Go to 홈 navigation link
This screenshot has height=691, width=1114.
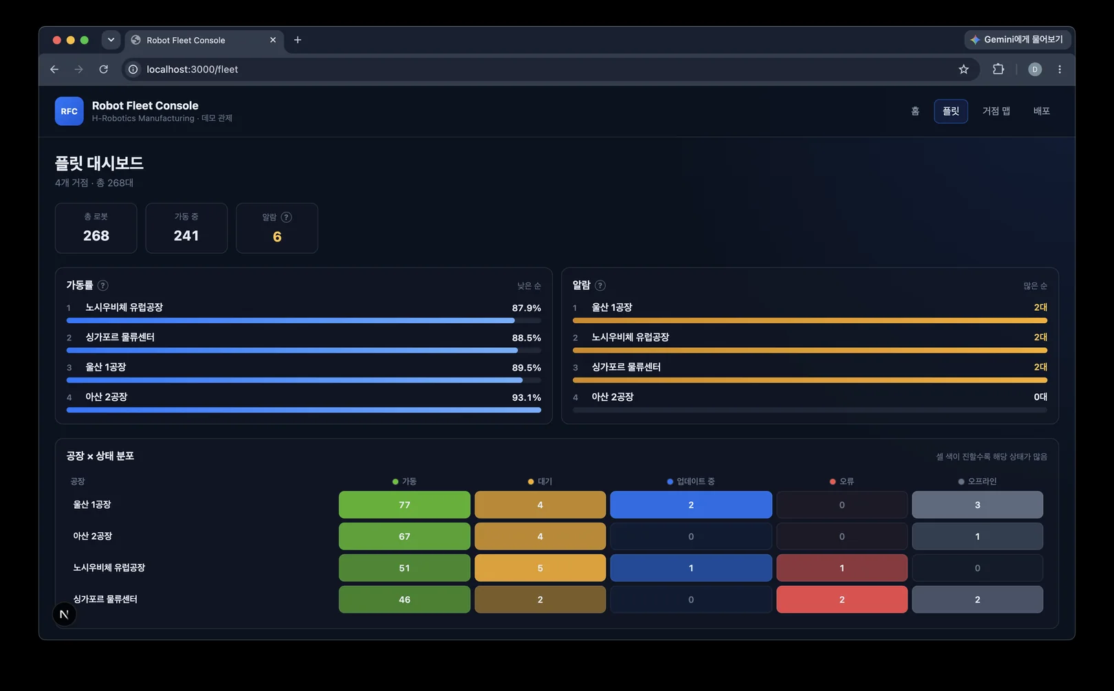click(915, 111)
